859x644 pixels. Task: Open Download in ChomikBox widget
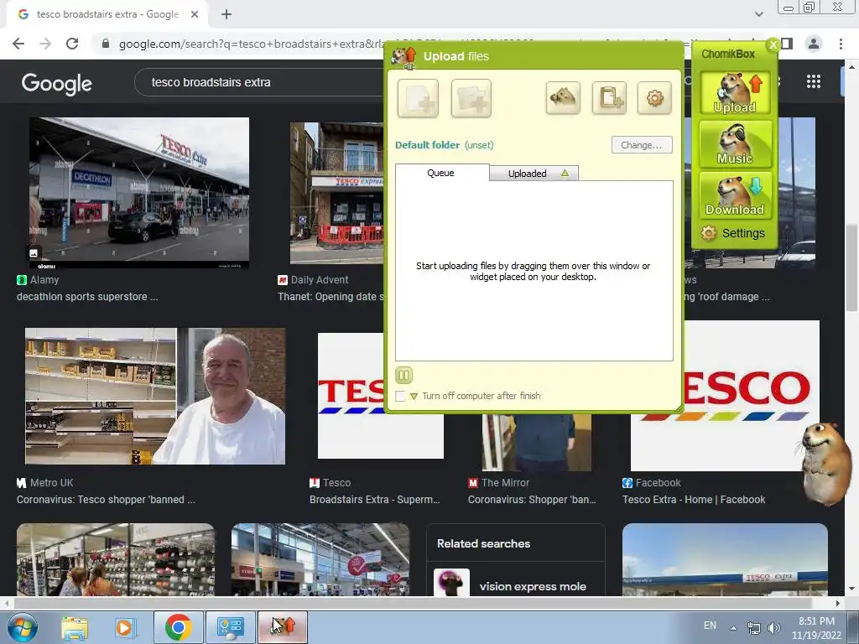pyautogui.click(x=735, y=195)
